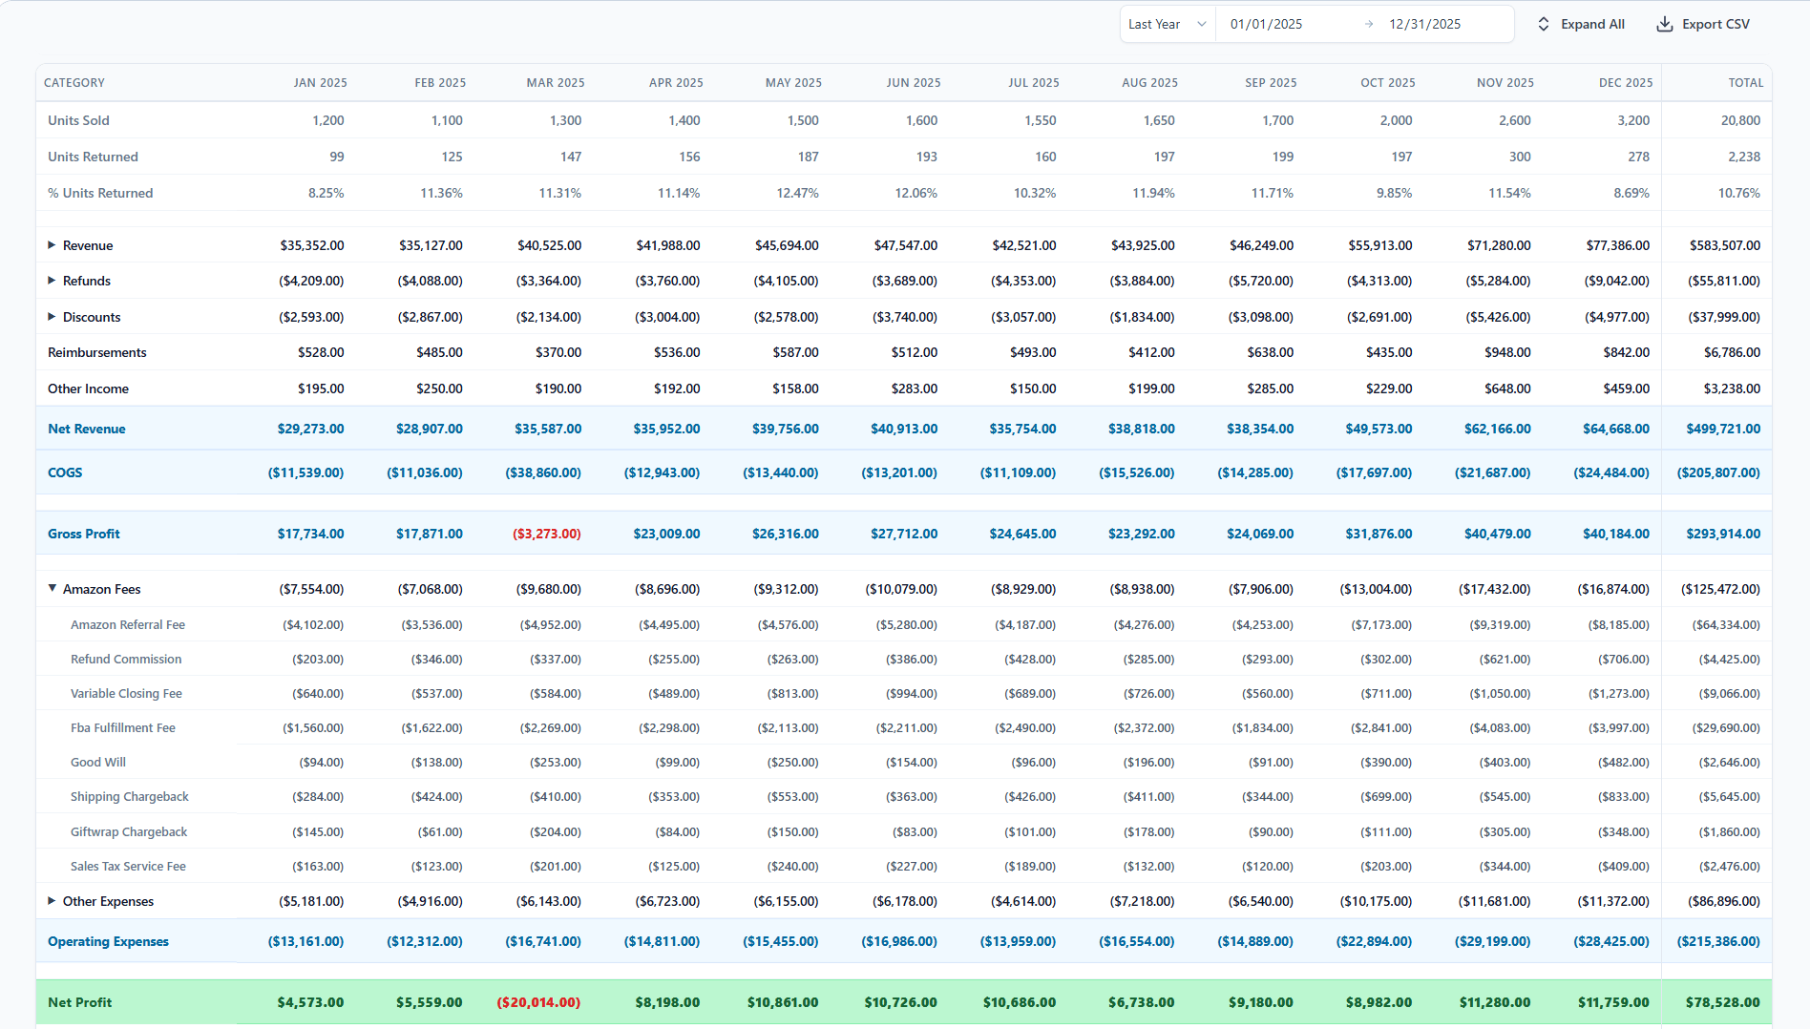
Task: Select the Amazon Referral Fee row label
Action: (x=128, y=625)
